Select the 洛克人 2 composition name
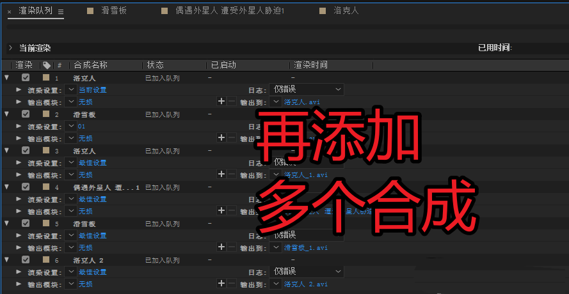 tap(88, 260)
